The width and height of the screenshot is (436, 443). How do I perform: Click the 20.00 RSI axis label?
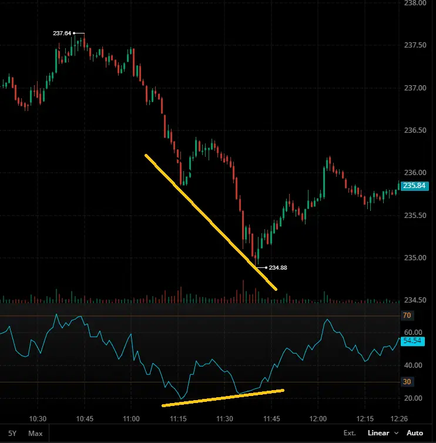coord(413,398)
